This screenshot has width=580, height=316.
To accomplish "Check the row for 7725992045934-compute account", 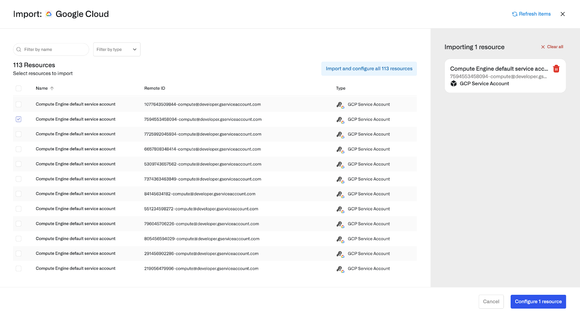I will click(x=18, y=134).
